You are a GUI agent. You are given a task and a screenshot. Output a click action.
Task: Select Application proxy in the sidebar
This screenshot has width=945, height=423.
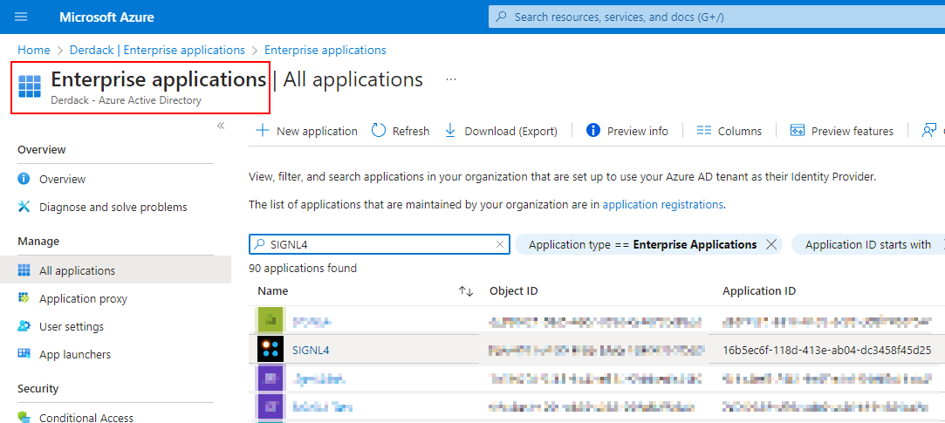[83, 298]
